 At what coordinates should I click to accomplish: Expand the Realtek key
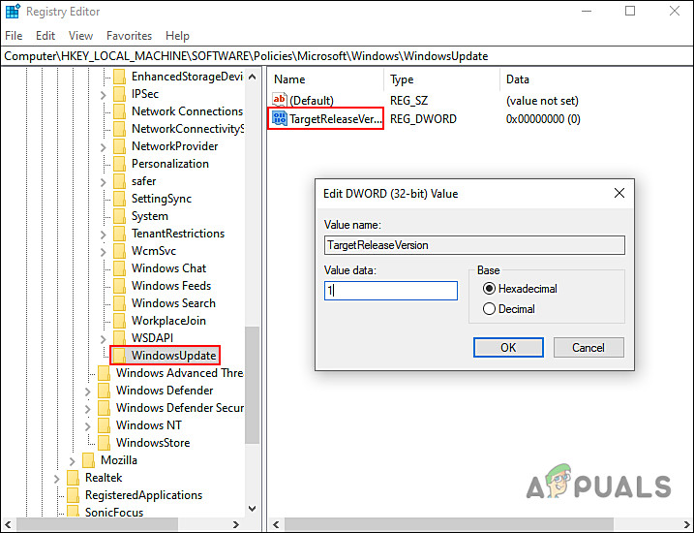57,478
